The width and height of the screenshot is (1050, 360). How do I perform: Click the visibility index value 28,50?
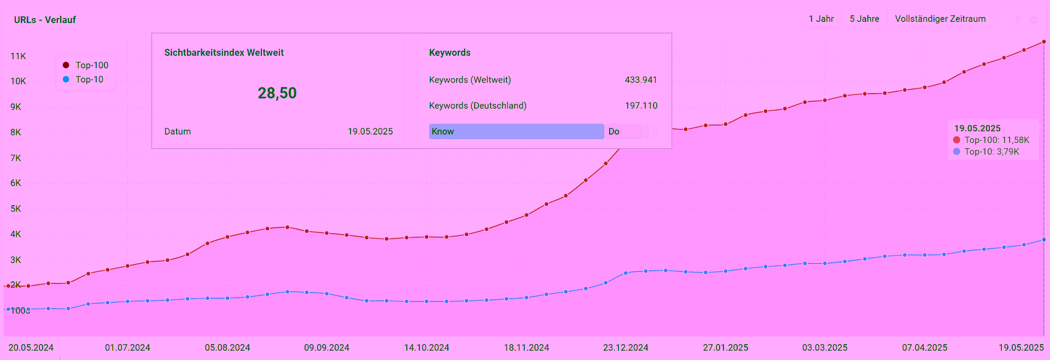277,93
